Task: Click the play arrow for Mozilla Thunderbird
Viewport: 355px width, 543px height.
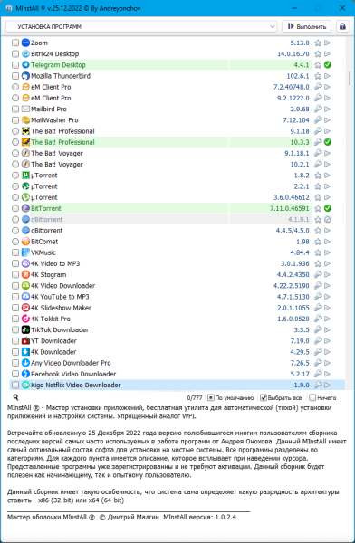Action: [327, 76]
